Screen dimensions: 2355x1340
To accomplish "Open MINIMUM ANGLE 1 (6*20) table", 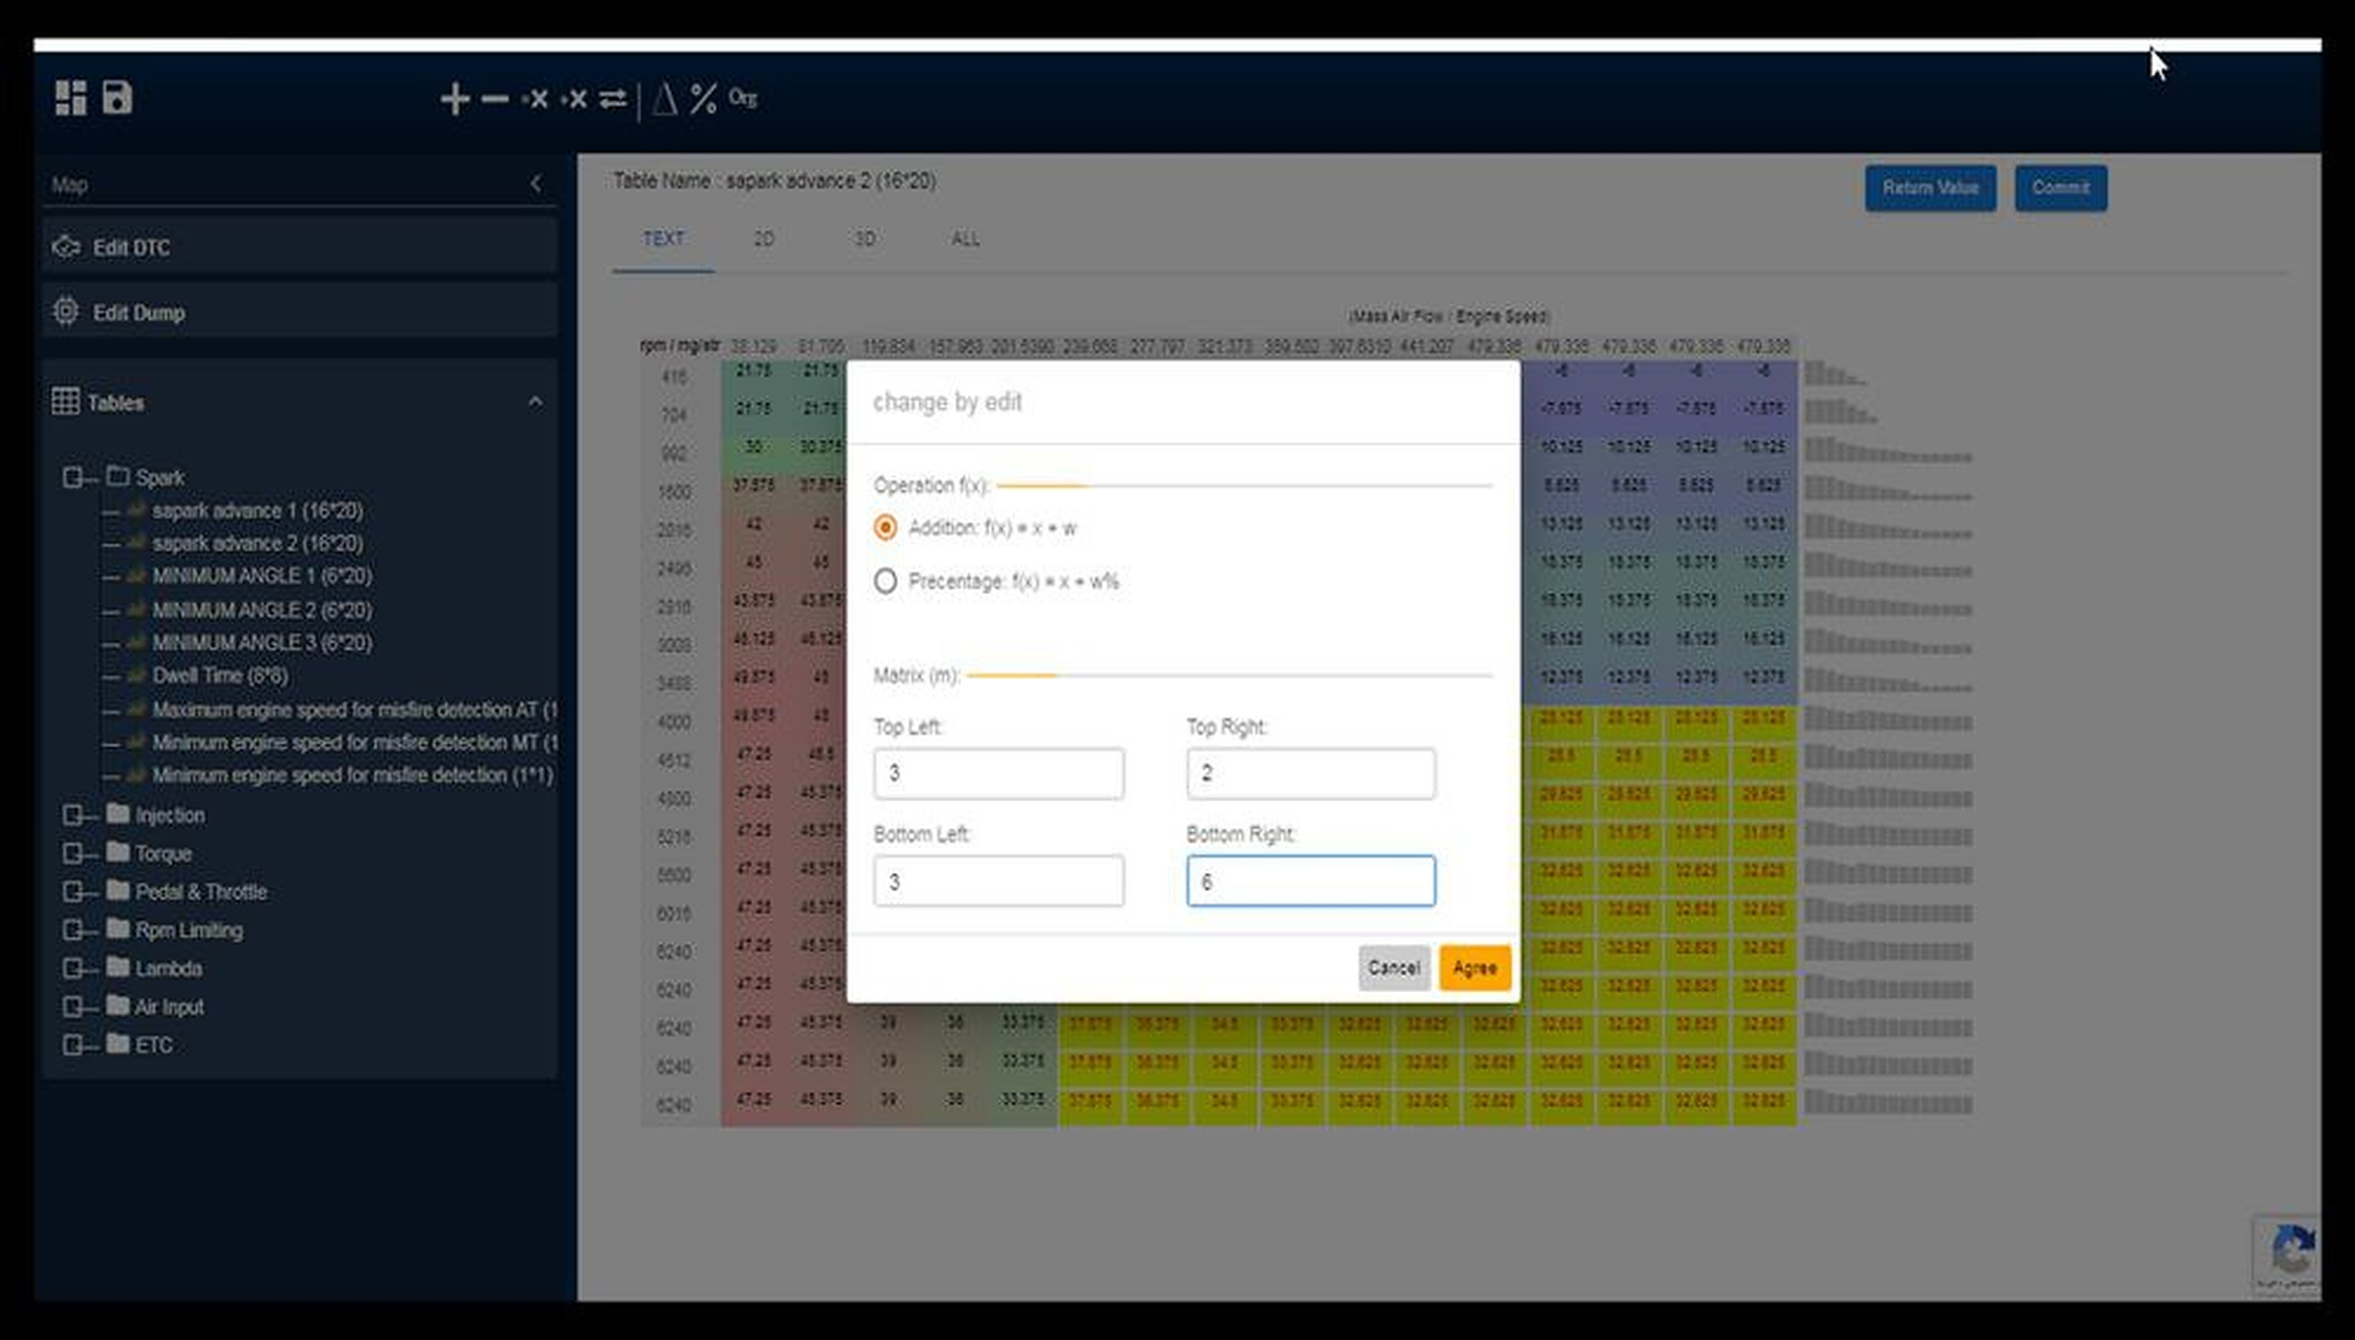I will tap(261, 576).
